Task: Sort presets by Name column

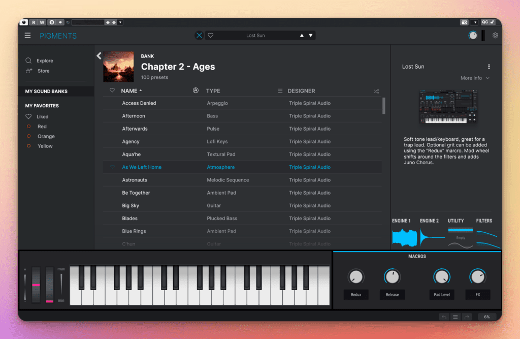Action: pyautogui.click(x=132, y=90)
